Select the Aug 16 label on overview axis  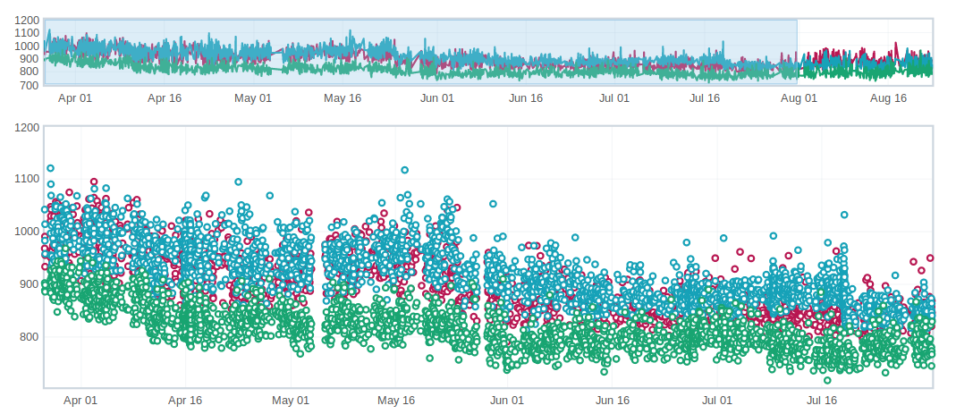pyautogui.click(x=888, y=98)
